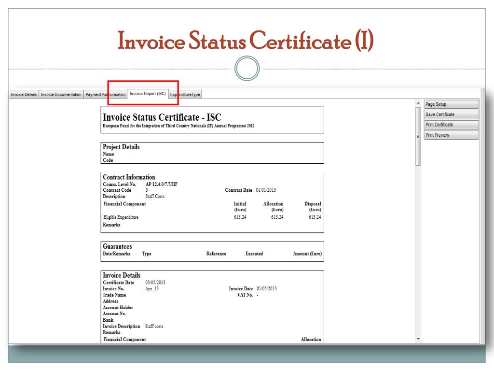The height and width of the screenshot is (371, 494).
Task: Click the 'Contract Information' heading
Action: pos(129,177)
